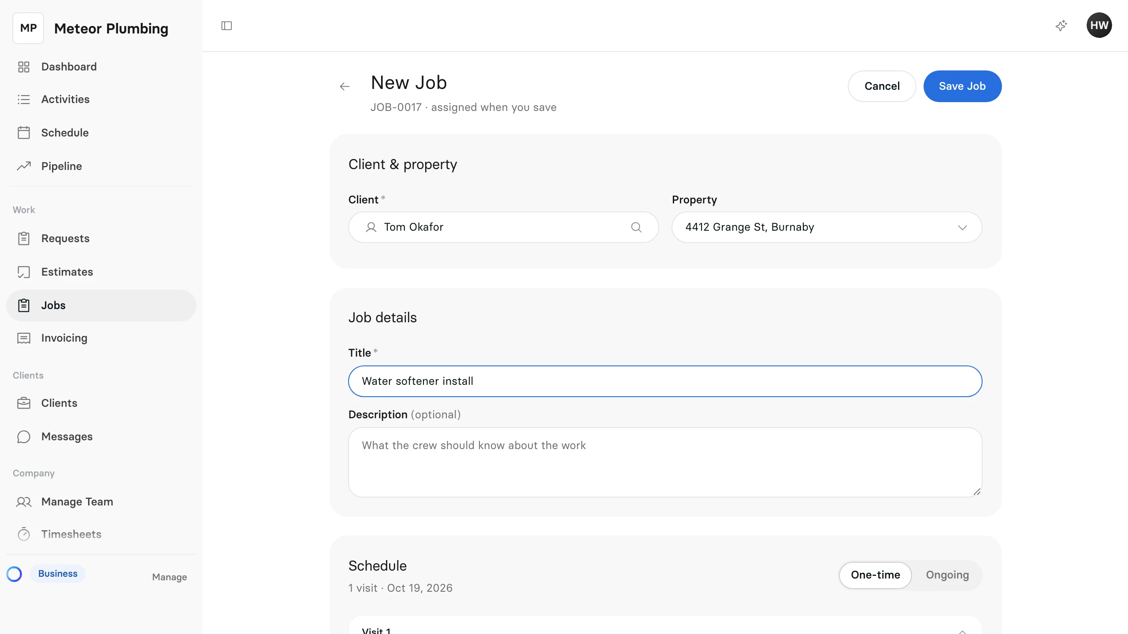Click the Pipeline trend icon
The image size is (1128, 634).
point(24,166)
